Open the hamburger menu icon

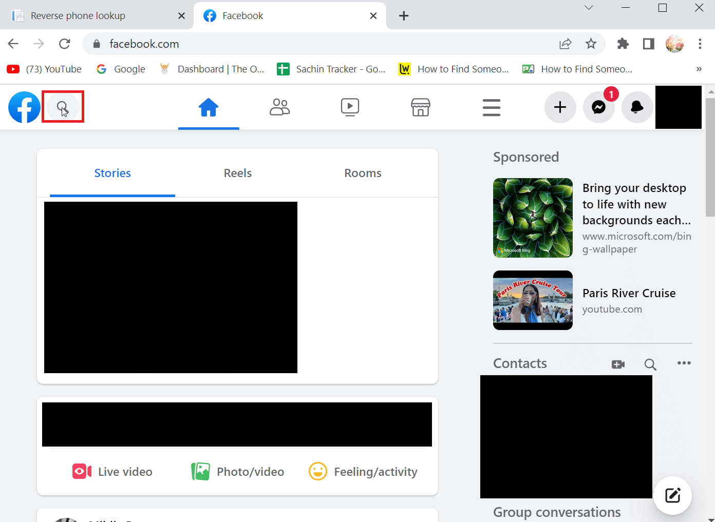(492, 107)
